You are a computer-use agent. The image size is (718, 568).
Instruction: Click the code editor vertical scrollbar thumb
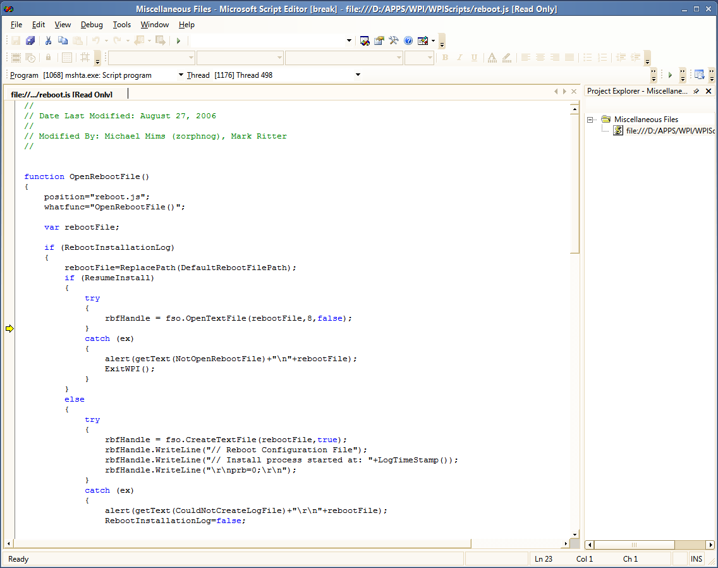pyautogui.click(x=575, y=183)
